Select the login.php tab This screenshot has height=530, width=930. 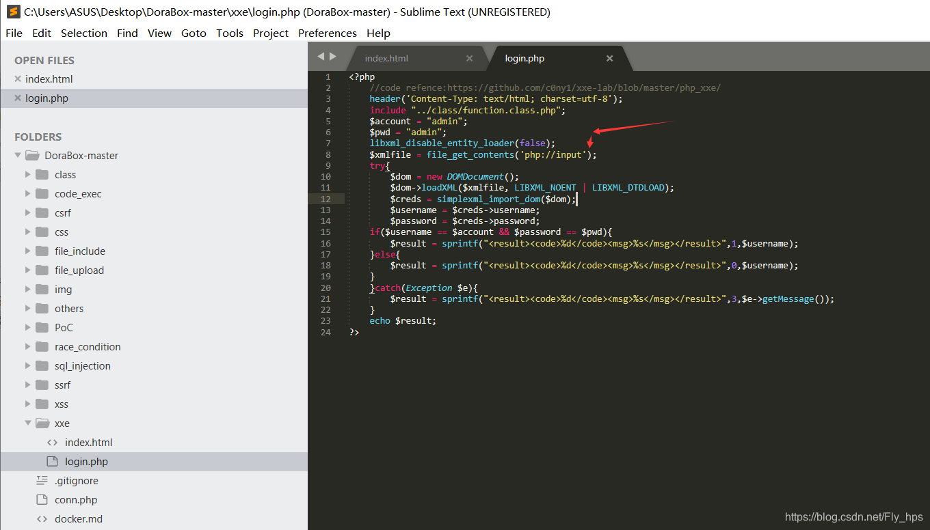pyautogui.click(x=524, y=59)
